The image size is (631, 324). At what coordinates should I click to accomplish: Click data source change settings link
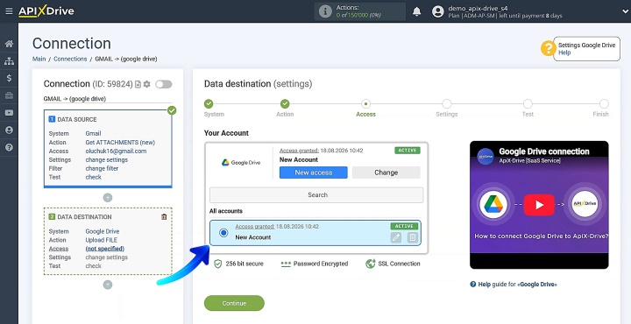[x=107, y=159]
